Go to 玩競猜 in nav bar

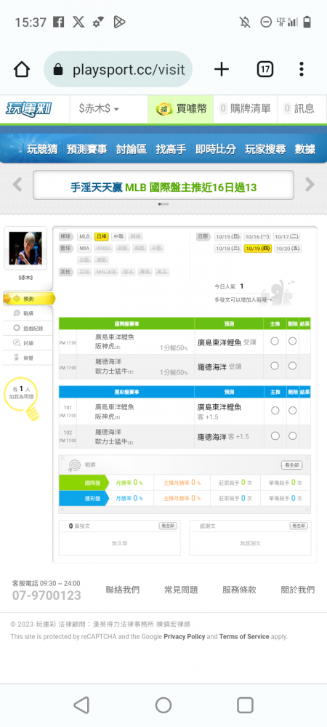[x=42, y=149]
